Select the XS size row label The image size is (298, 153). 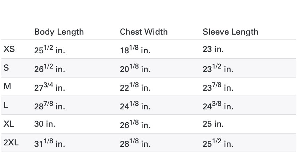pos(9,49)
